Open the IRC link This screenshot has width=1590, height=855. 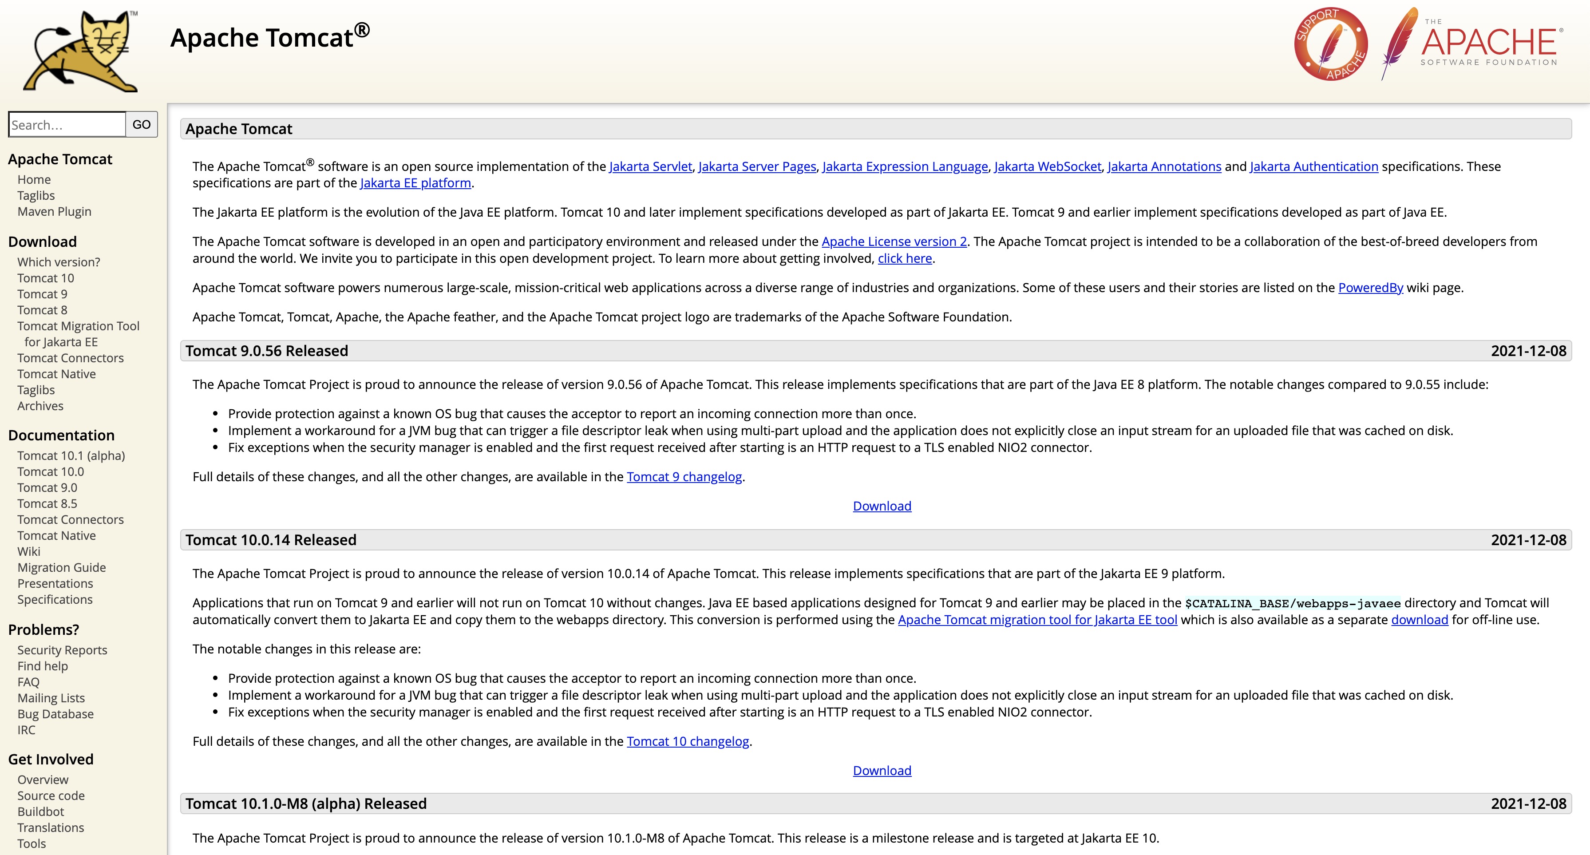pos(27,730)
